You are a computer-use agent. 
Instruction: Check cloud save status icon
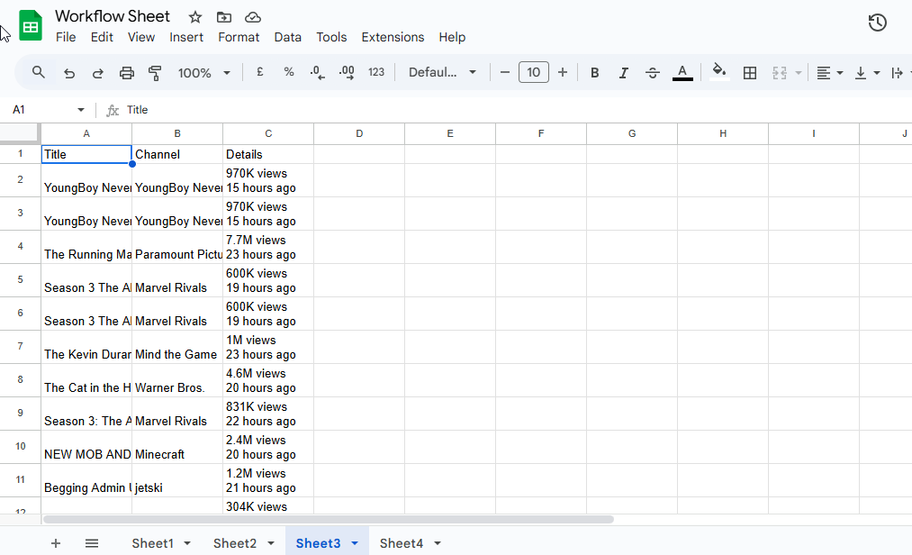253,17
